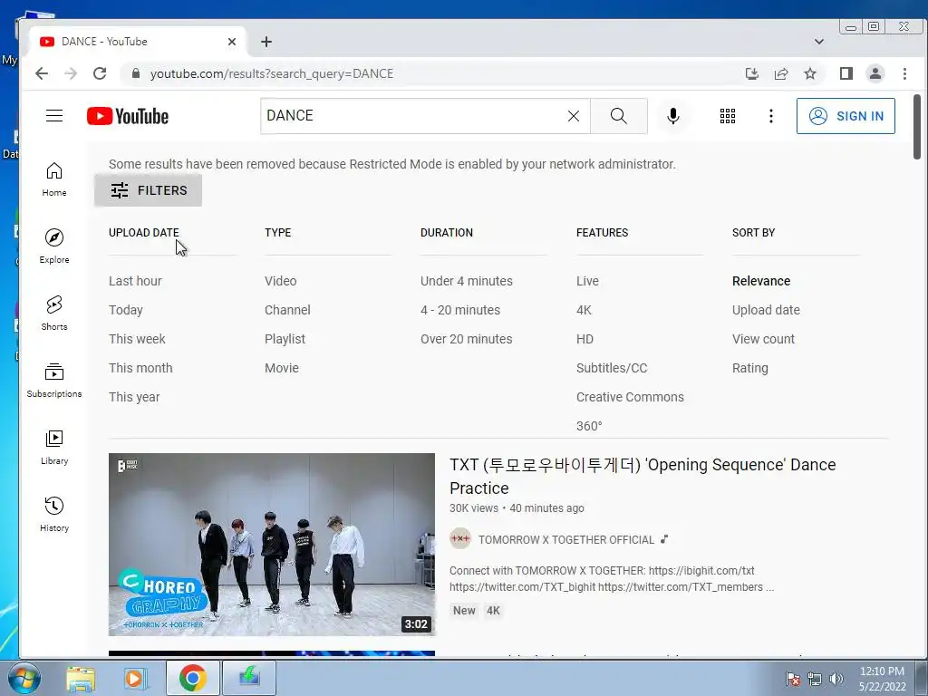Collapse the FILTERS panel
The image size is (928, 696).
point(148,190)
